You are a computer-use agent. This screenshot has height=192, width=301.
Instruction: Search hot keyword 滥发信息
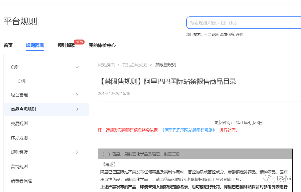[x=227, y=34]
